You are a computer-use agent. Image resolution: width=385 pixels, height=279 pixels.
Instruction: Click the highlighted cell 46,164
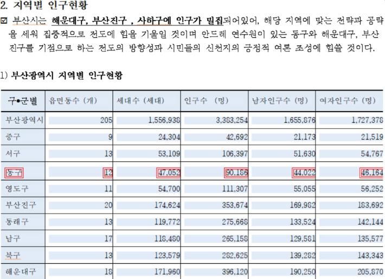[x=371, y=173]
